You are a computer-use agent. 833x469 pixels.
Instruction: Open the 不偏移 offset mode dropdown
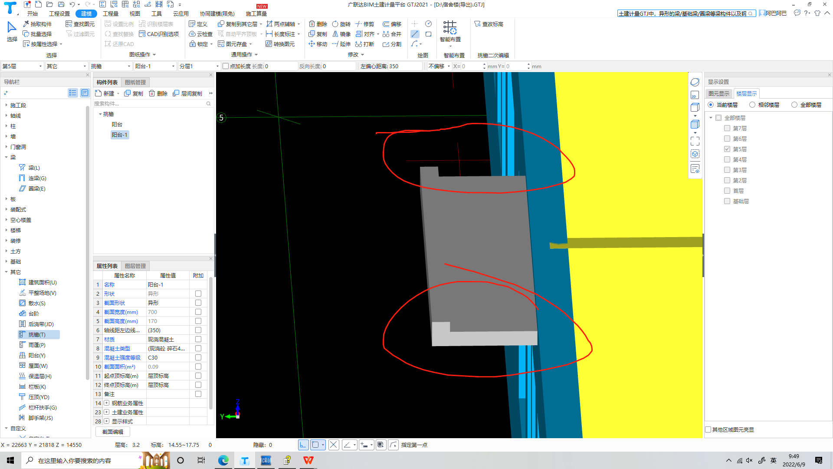tap(439, 66)
